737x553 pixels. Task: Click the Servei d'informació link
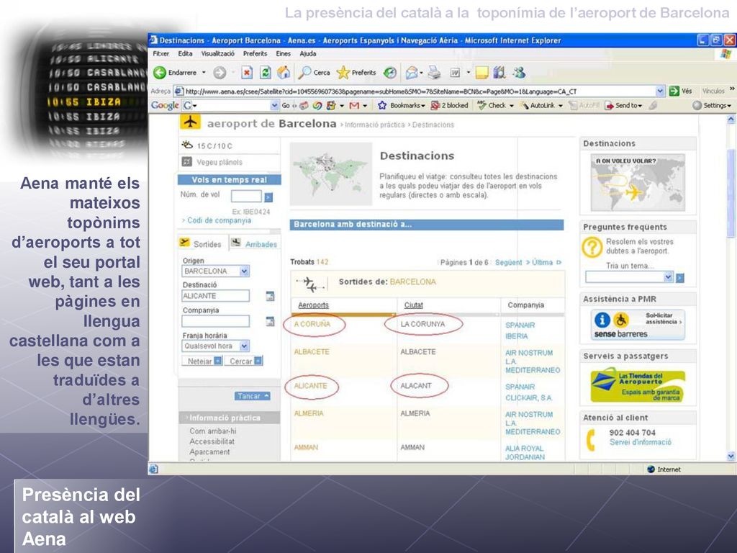coord(640,442)
